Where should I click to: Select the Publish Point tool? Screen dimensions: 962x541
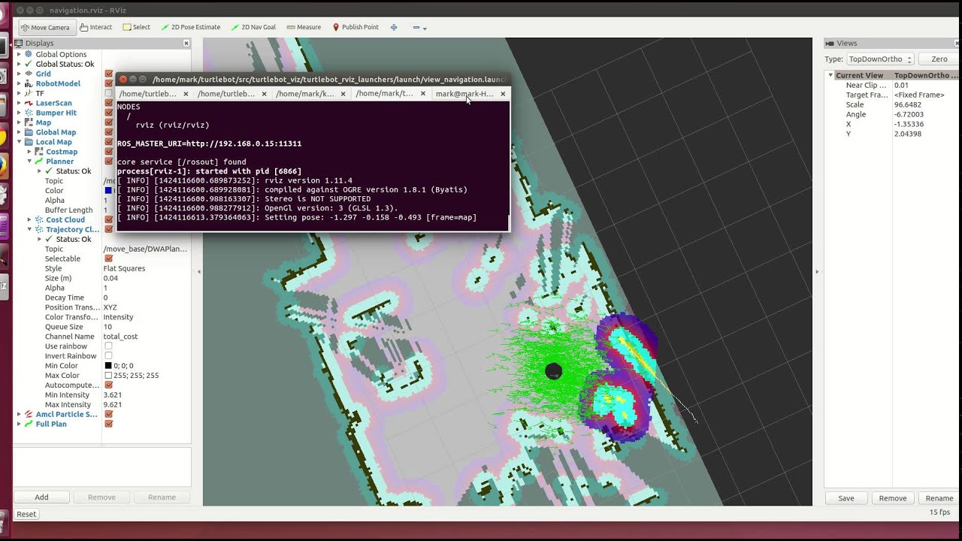pyautogui.click(x=355, y=27)
